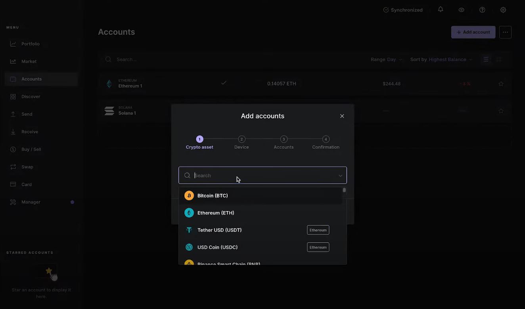Click the Crypto asset step one
Screen dimensions: 525x309
click(x=199, y=143)
